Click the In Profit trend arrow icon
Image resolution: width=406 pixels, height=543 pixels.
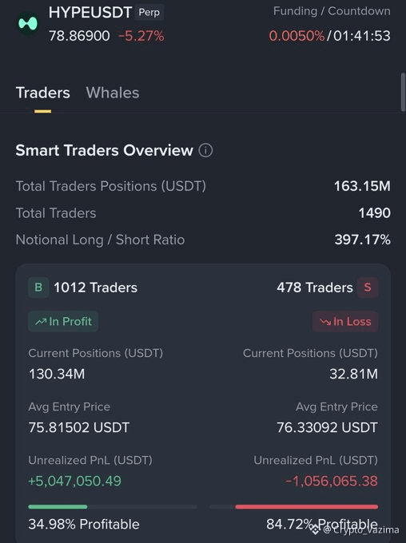pos(41,322)
